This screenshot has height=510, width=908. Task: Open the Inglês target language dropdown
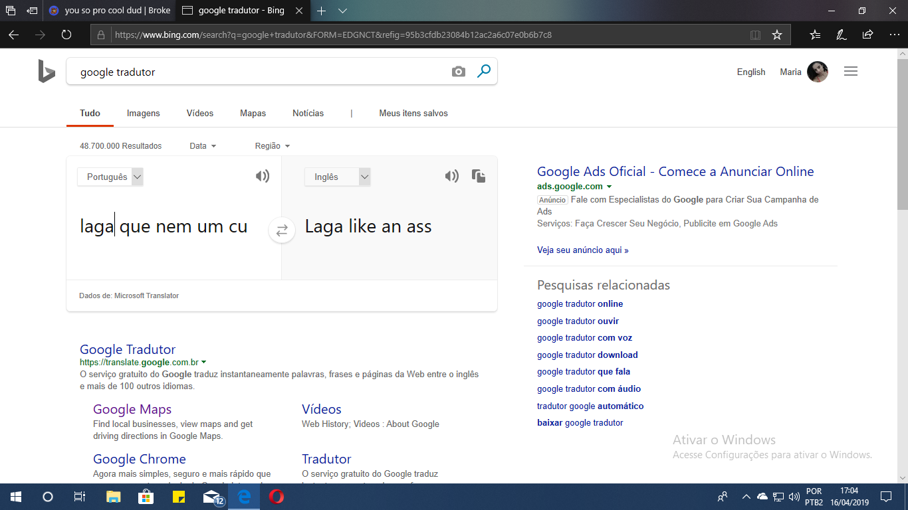coord(338,177)
